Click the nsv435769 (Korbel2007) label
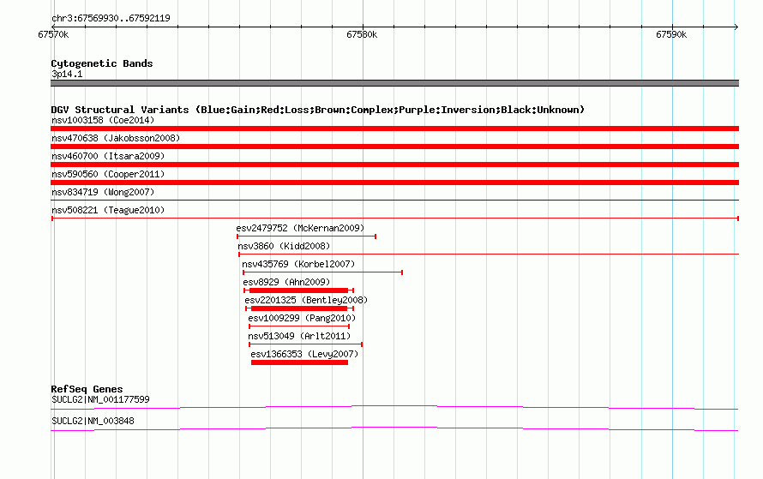Image resolution: width=763 pixels, height=479 pixels. tap(298, 264)
